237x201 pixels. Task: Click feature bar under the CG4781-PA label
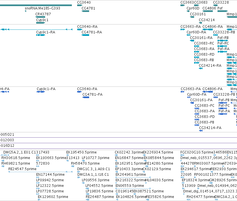click(x=86, y=97)
